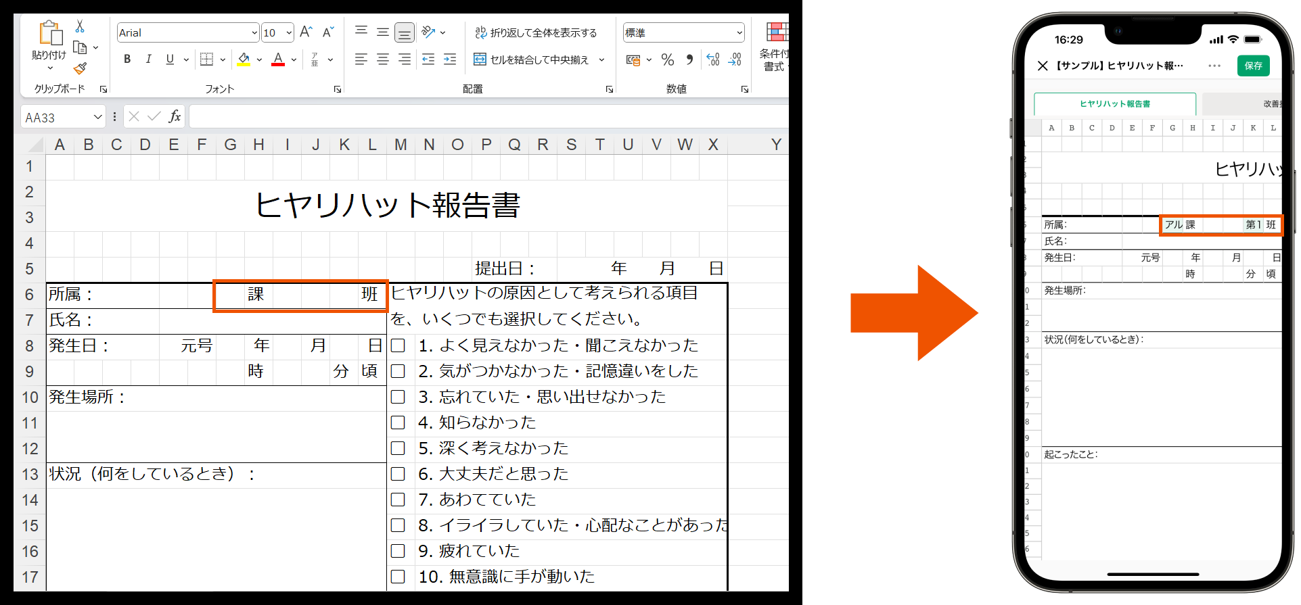
Task: Check box for 9. 疲れていた
Action: (x=398, y=551)
